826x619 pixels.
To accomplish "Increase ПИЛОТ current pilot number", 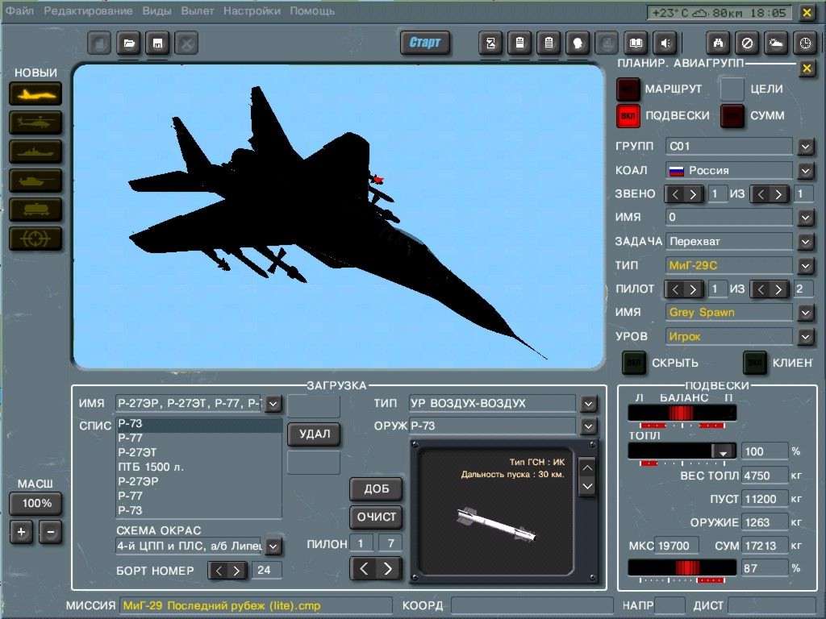I will click(693, 289).
